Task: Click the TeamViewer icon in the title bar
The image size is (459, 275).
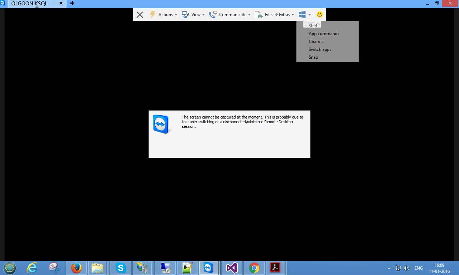Action: click(2, 3)
